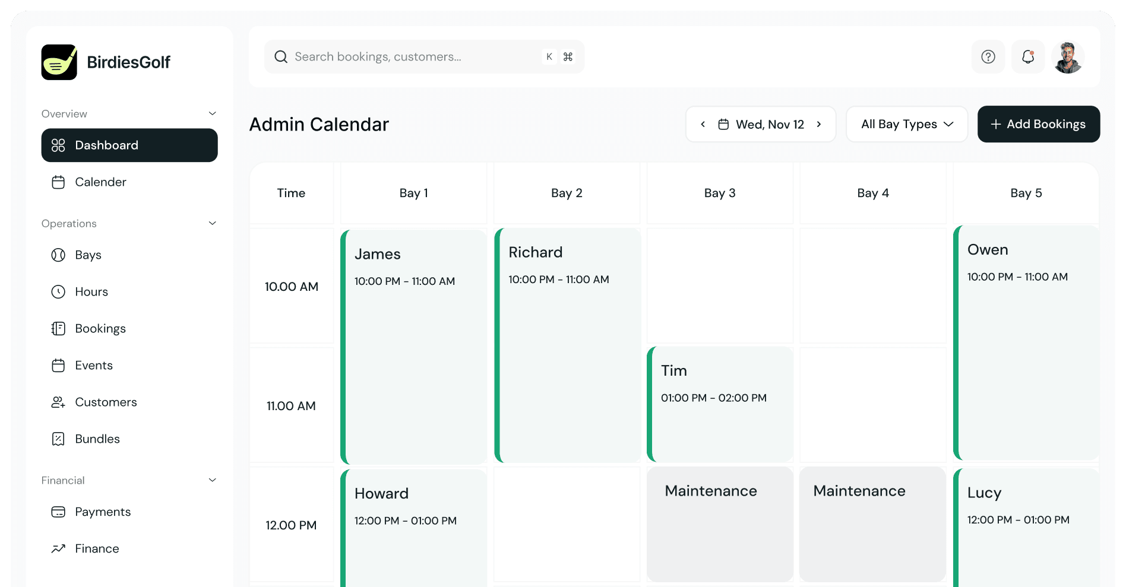Click the Bookings icon in Operations
This screenshot has width=1126, height=587.
click(58, 328)
